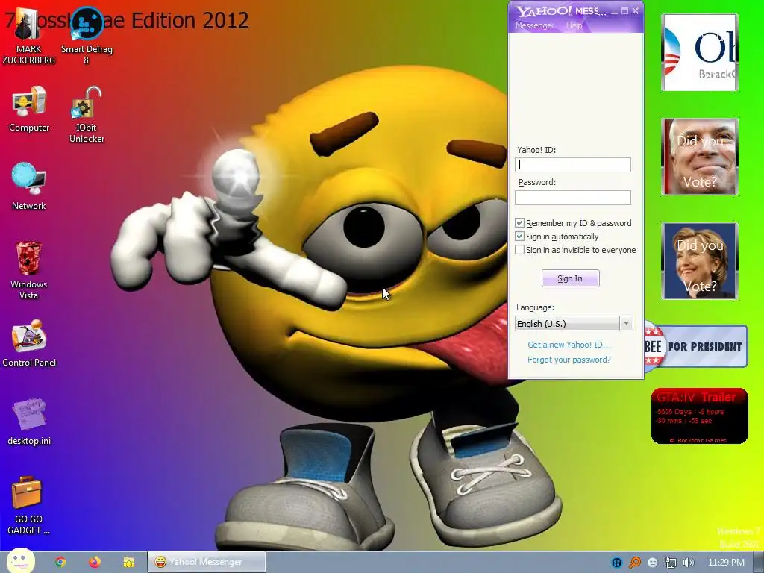Click the orange magnifier tray icon

635,563
